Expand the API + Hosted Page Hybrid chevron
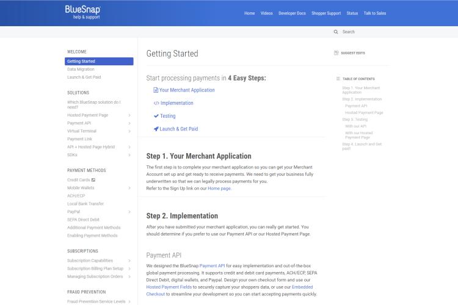 click(x=129, y=147)
